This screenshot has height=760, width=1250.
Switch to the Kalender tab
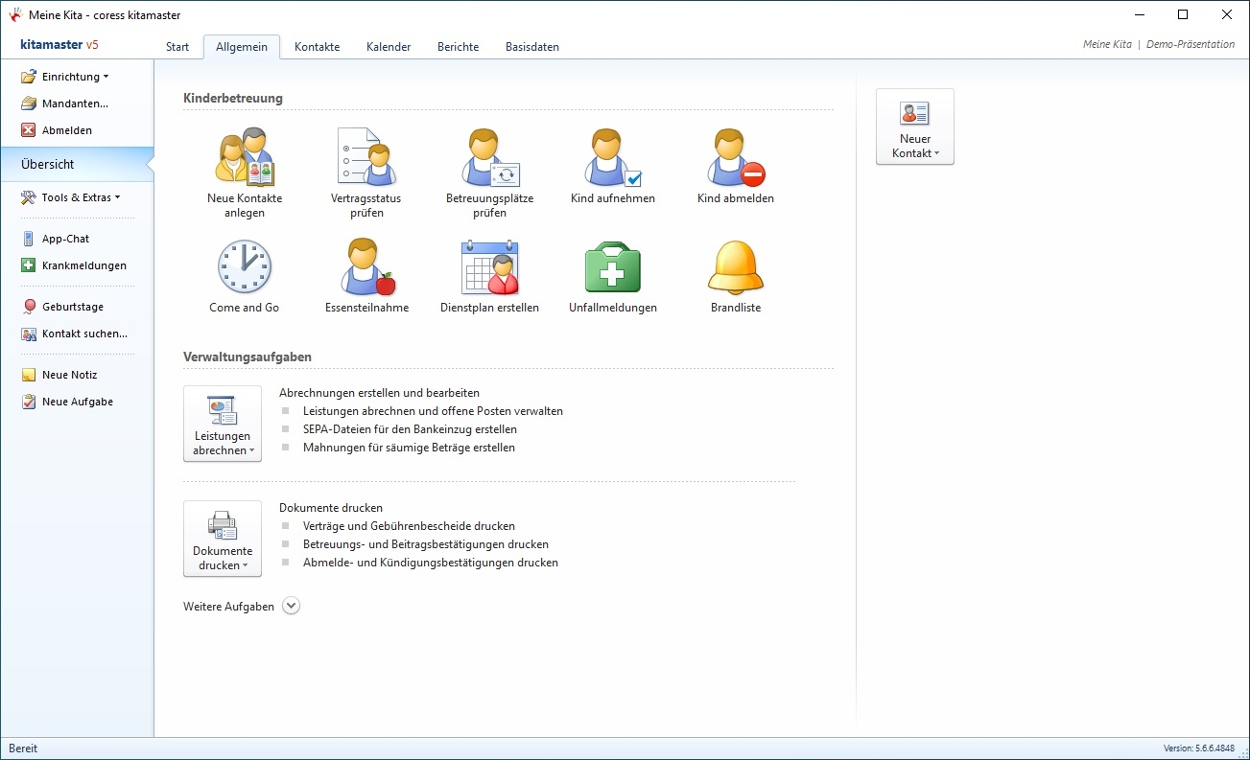pos(389,47)
